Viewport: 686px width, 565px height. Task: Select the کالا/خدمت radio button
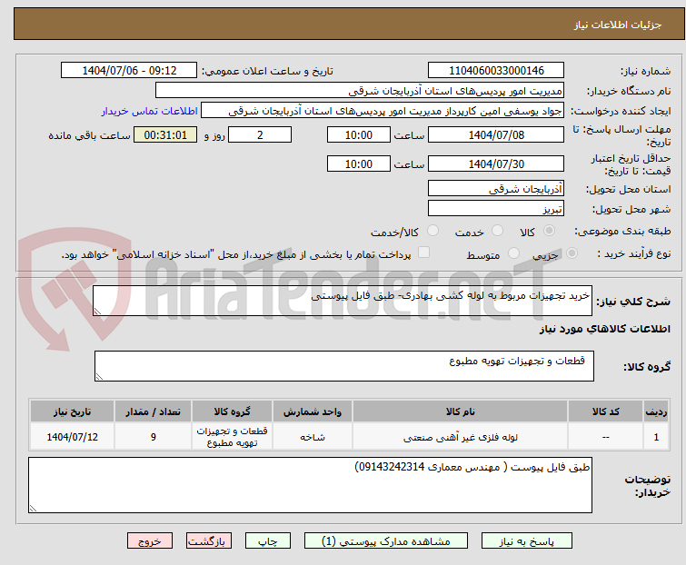tap(432, 231)
